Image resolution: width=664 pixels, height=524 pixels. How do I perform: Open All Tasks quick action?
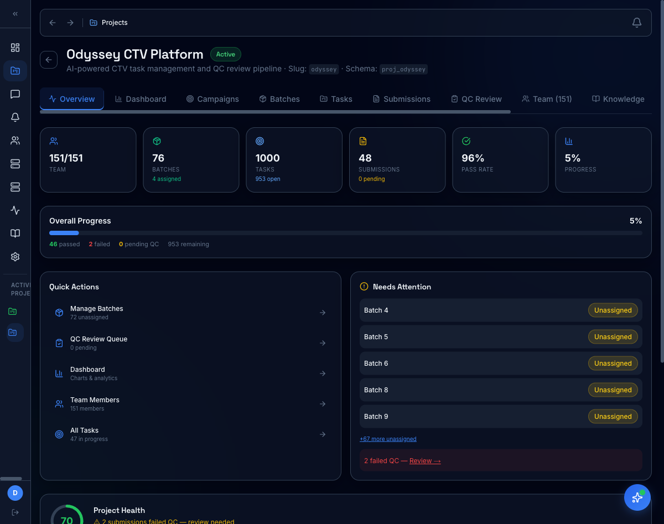pyautogui.click(x=190, y=434)
